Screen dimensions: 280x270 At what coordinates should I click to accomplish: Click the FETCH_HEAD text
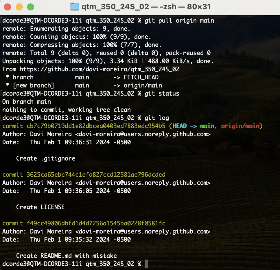click(141, 77)
